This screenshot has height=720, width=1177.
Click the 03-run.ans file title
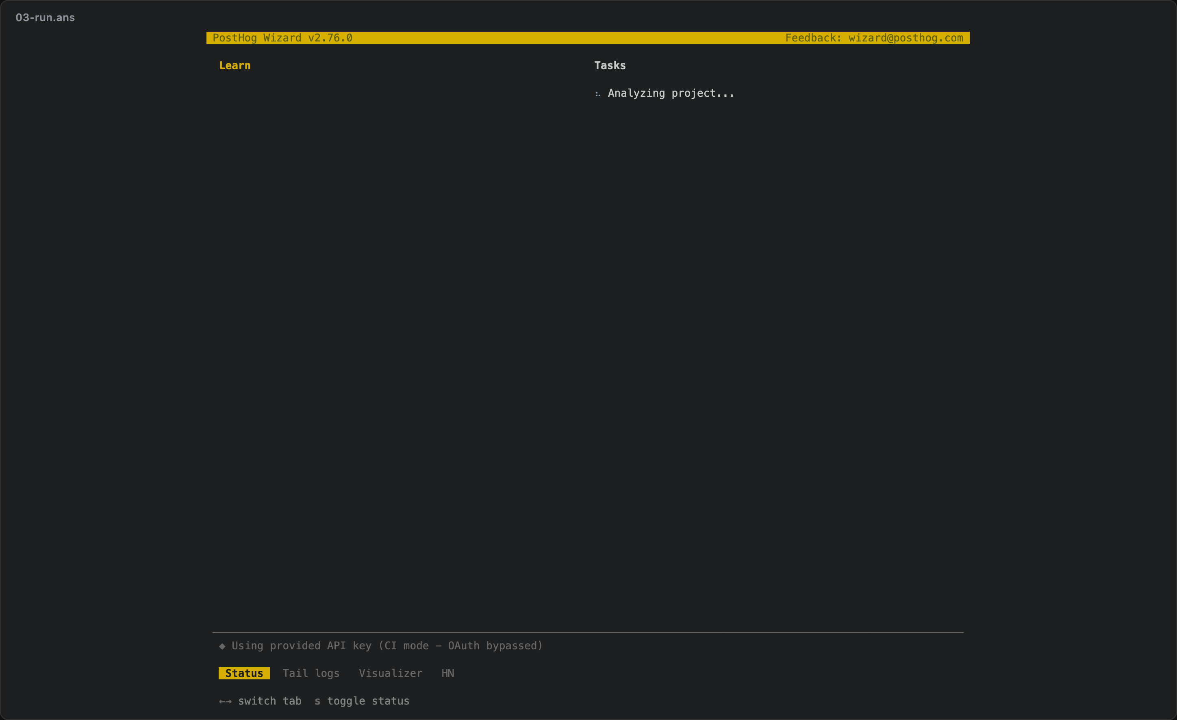[x=46, y=17]
